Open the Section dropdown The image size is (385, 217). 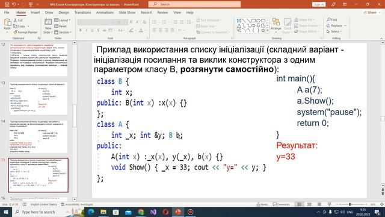coord(63,32)
